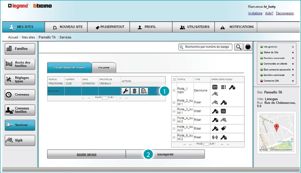Viewport: 301px width, 173px height.
Task: Open Familles from the left sidebar
Action: click(x=20, y=49)
